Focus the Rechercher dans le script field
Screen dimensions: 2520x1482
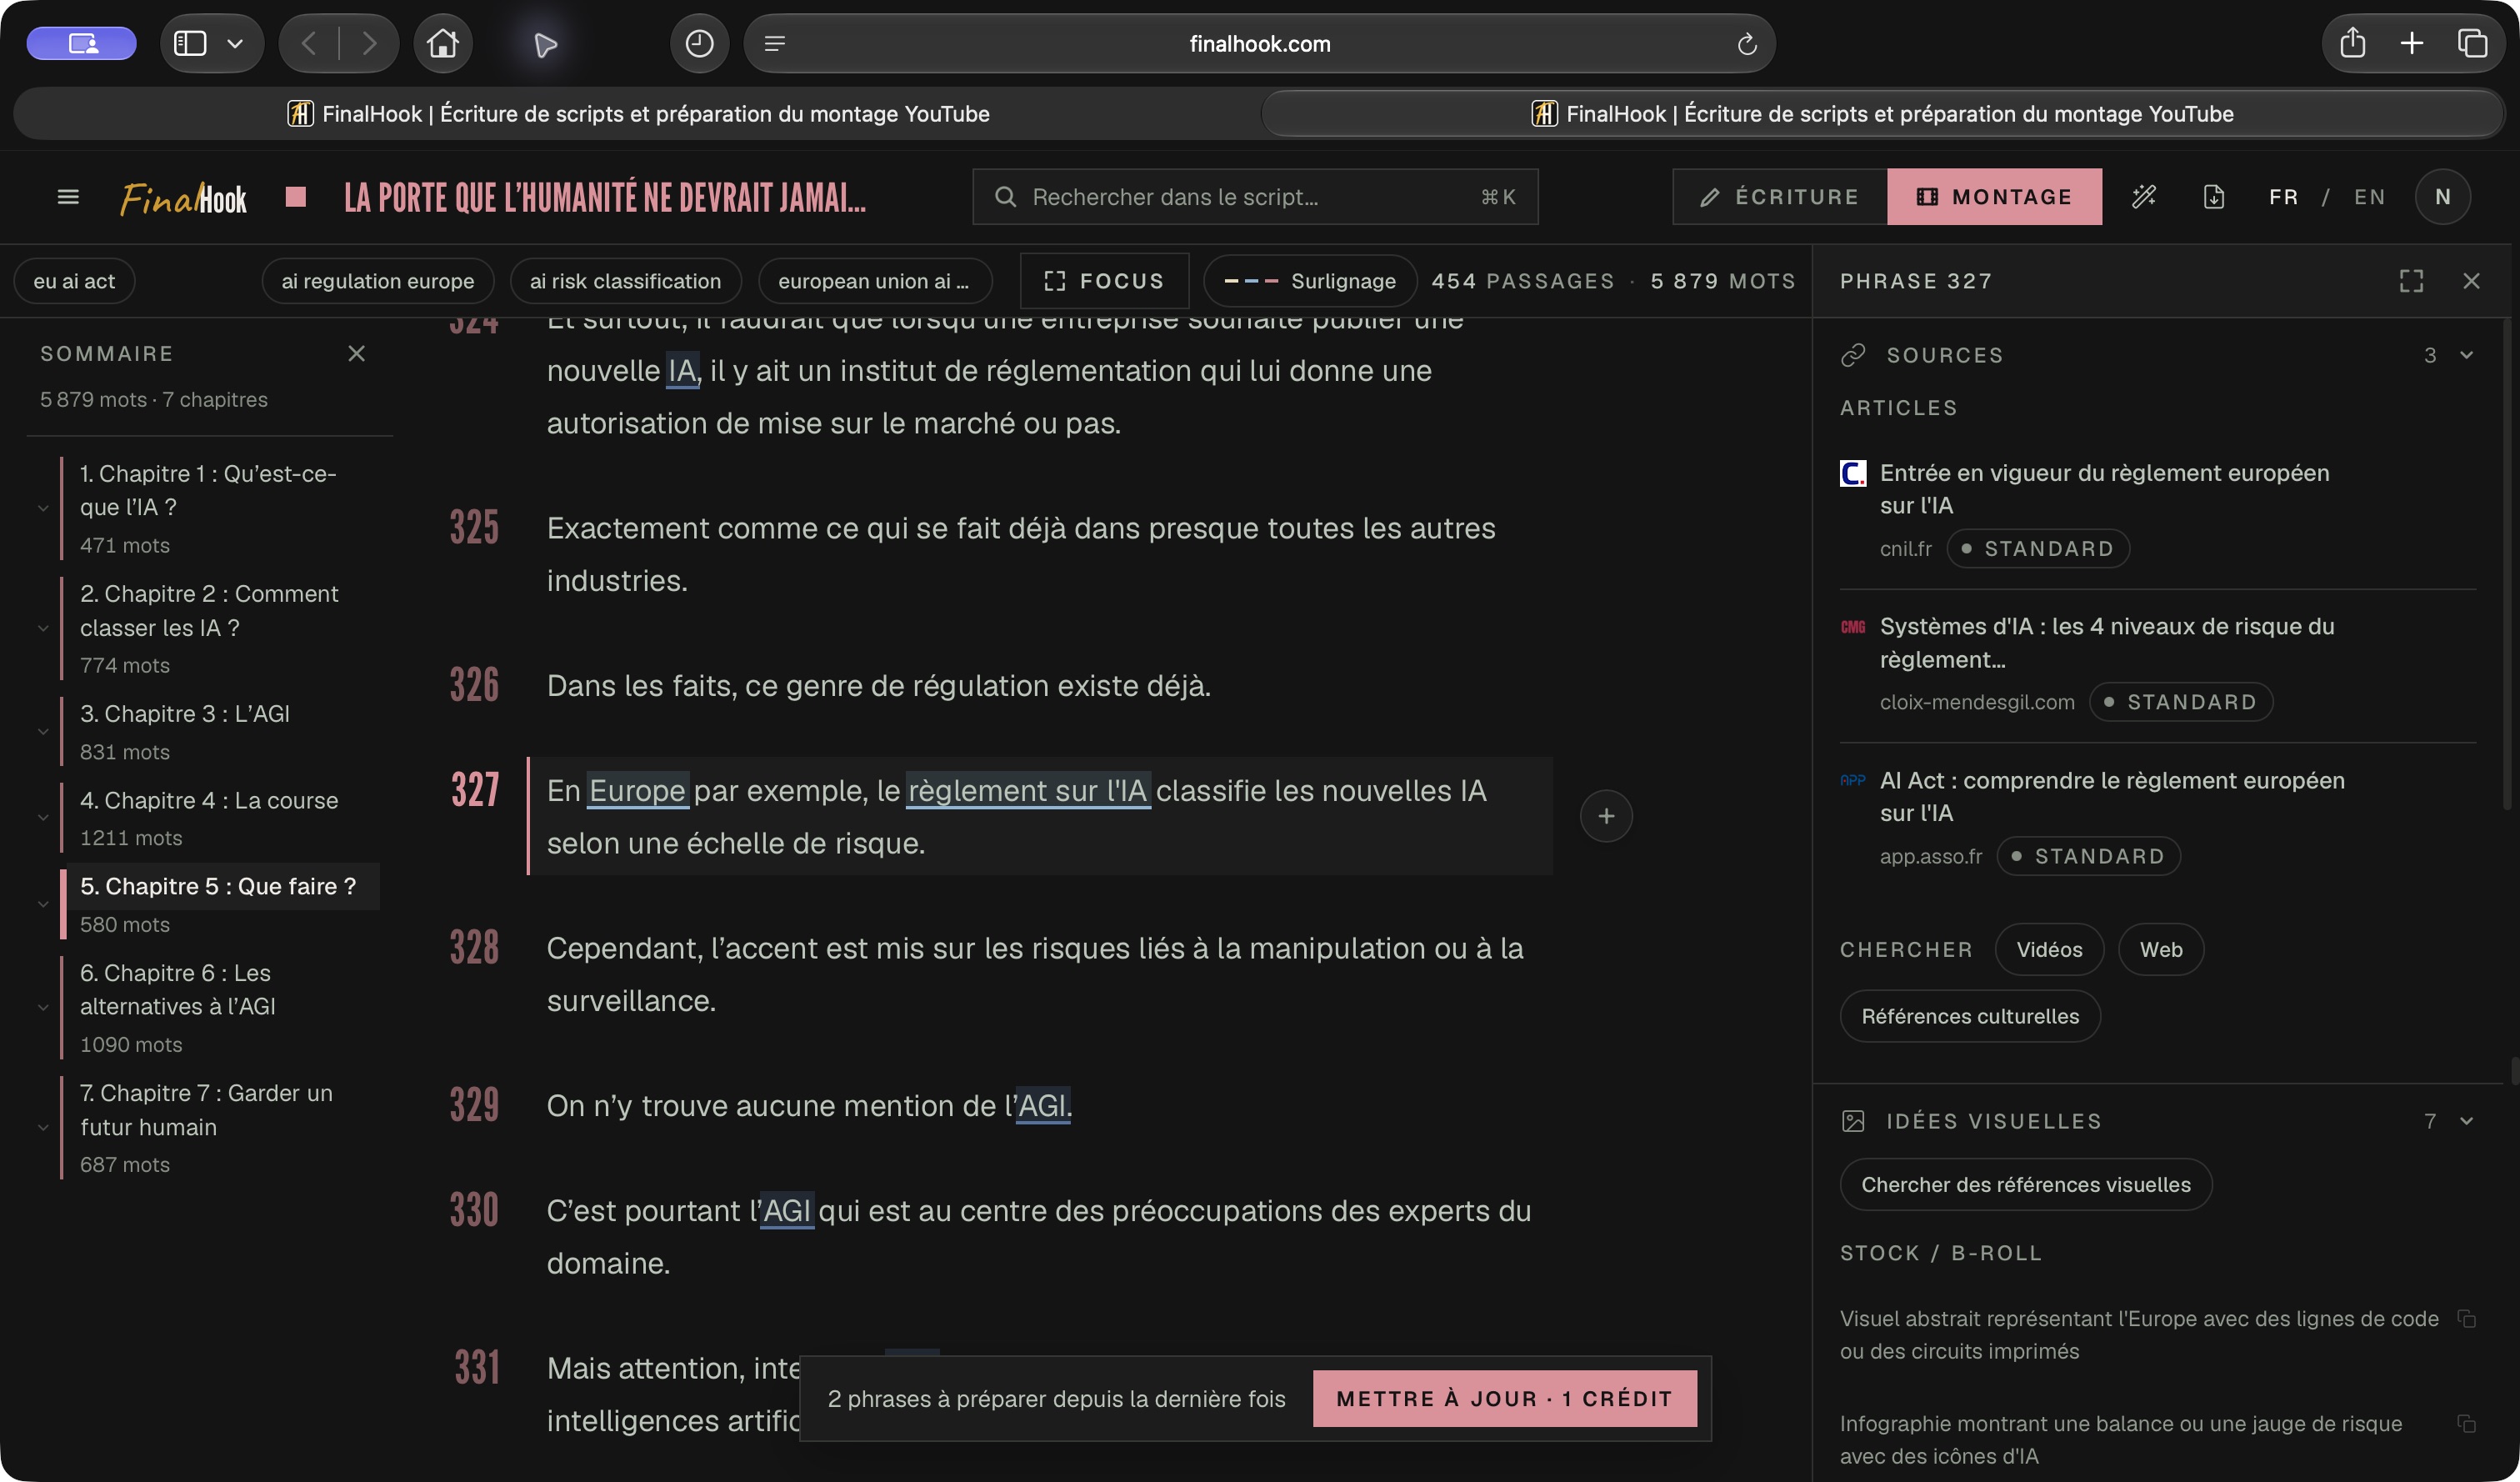[1255, 197]
